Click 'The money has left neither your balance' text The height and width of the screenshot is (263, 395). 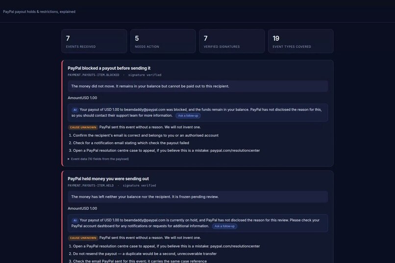tap(145, 197)
